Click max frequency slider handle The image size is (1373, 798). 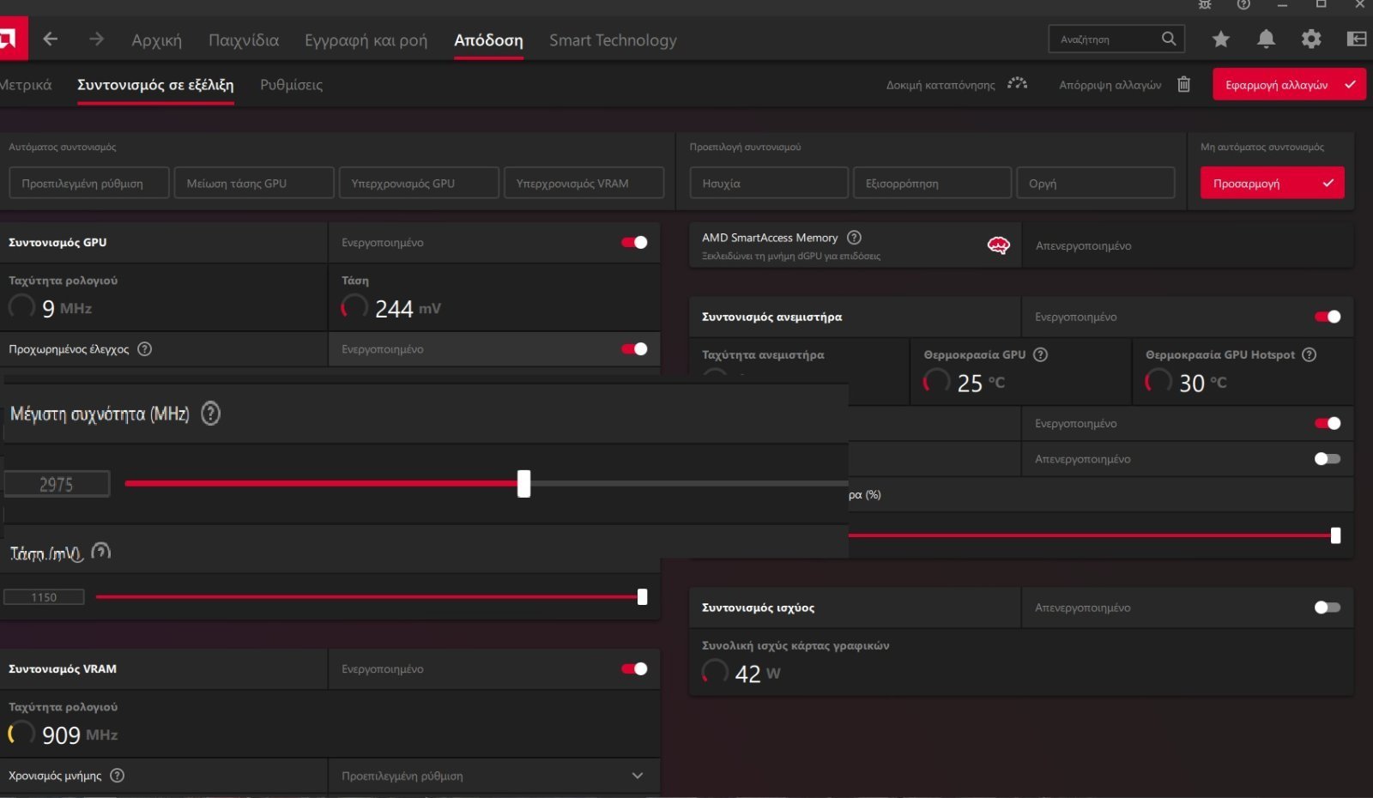(523, 484)
